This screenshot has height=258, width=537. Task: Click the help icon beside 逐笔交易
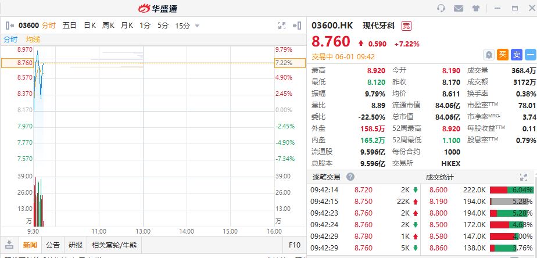pos(350,177)
